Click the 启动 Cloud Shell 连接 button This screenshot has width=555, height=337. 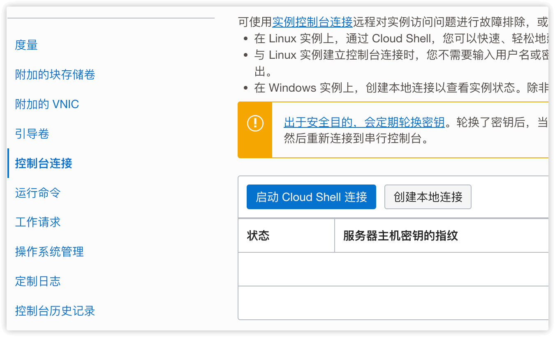(x=311, y=197)
